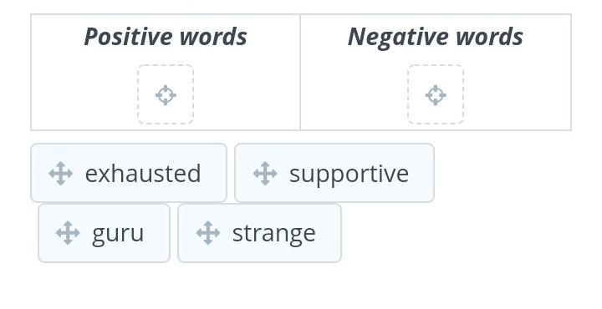The image size is (602, 309).
Task: Click the crosshair target icon under Negative words
Action: 436,94
